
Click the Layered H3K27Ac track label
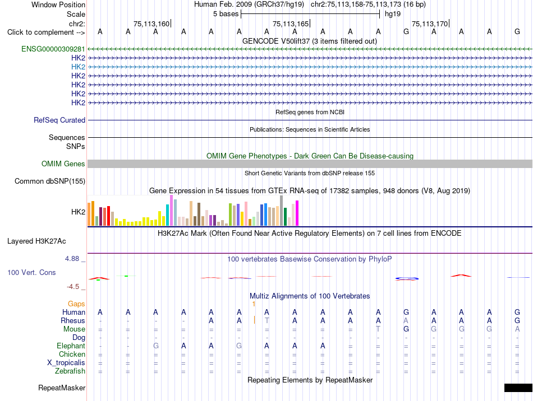[x=36, y=241]
